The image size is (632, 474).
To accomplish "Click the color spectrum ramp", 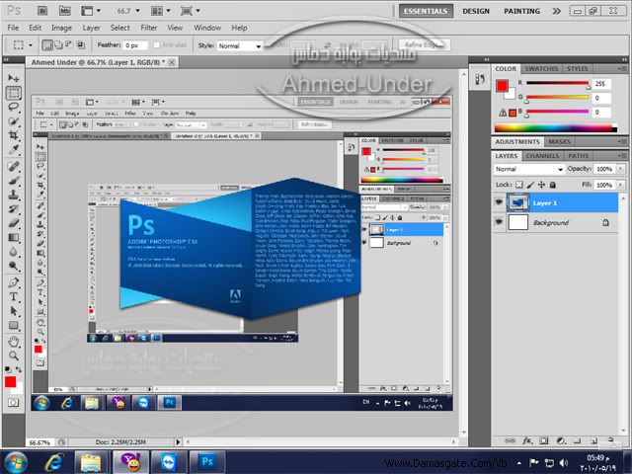I will (555, 128).
